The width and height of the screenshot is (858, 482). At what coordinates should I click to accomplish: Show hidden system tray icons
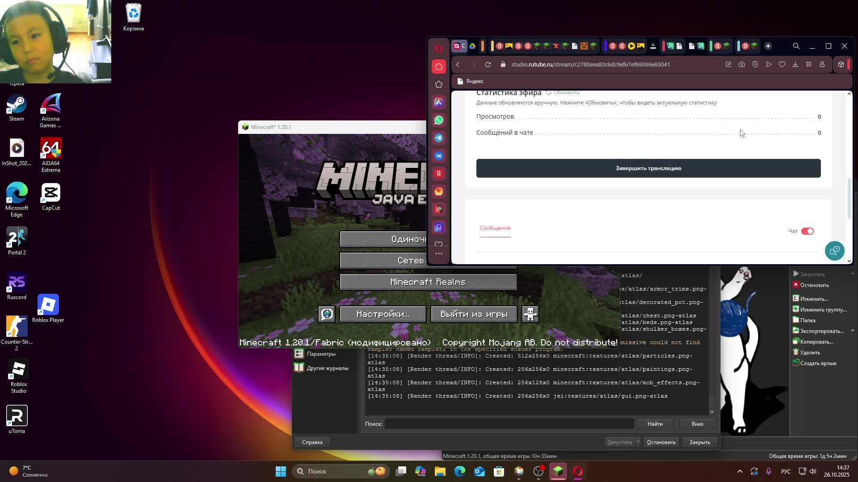click(740, 471)
